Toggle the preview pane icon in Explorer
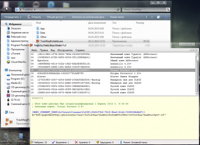 click(x=159, y=17)
